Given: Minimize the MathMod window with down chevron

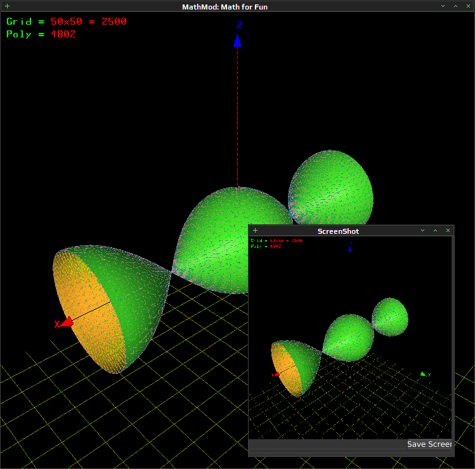Looking at the screenshot, I should [x=443, y=6].
